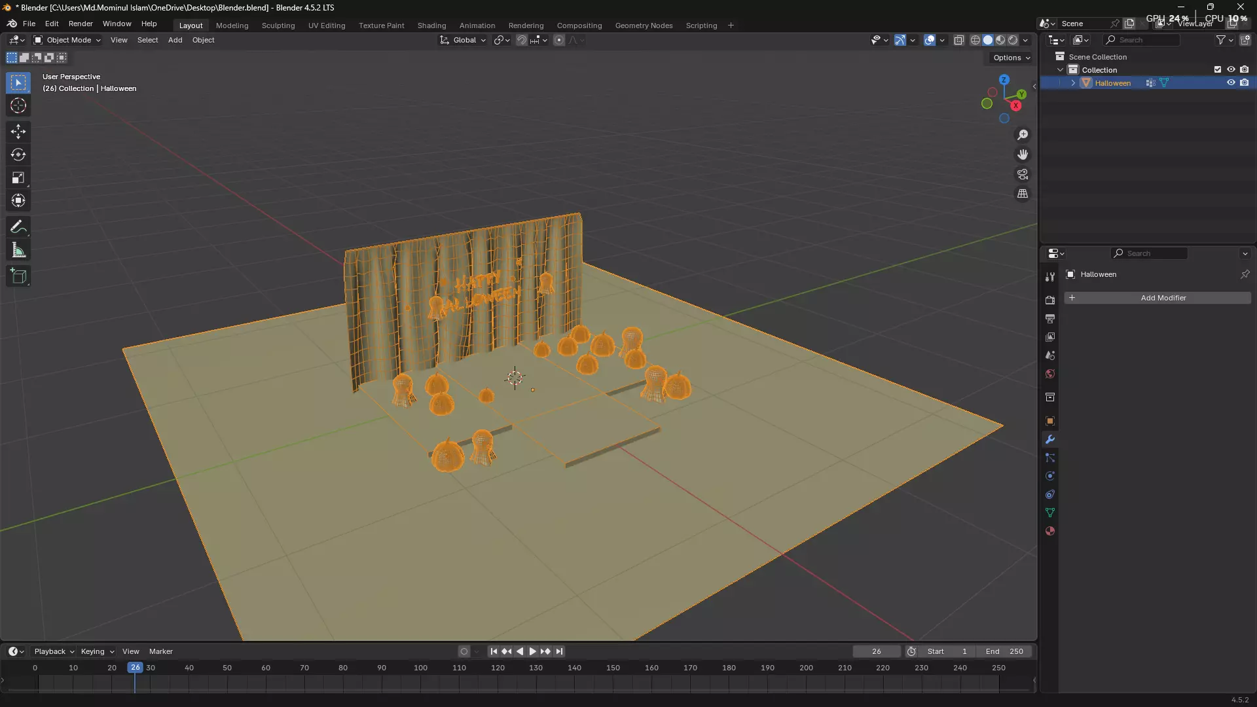This screenshot has width=1257, height=707.
Task: Toggle X-ray display in viewport header
Action: [x=959, y=40]
